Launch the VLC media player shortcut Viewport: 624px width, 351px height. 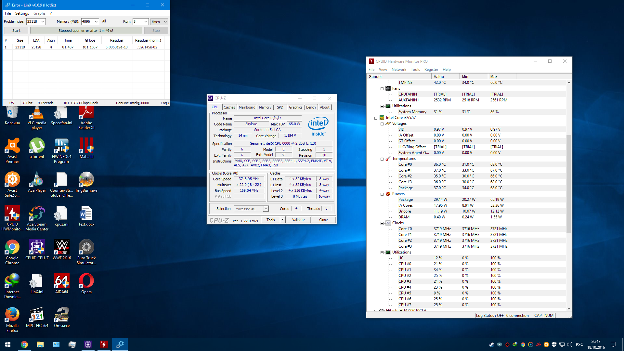pos(37,114)
